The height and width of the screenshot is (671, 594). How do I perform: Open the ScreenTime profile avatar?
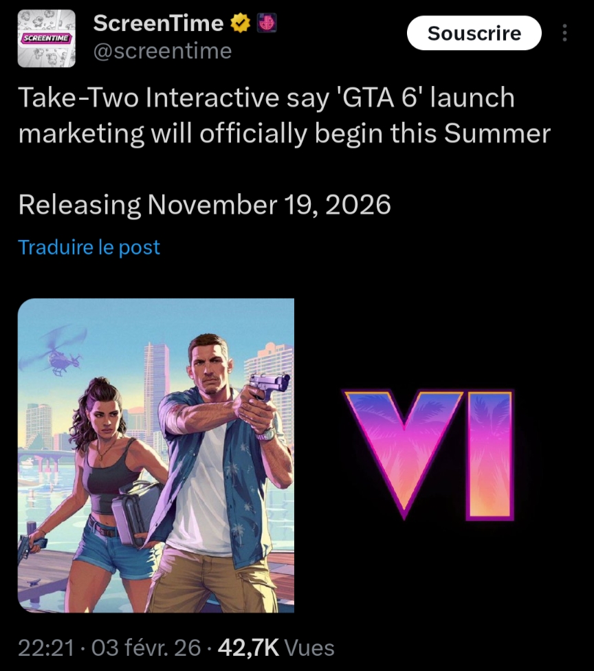pyautogui.click(x=46, y=38)
